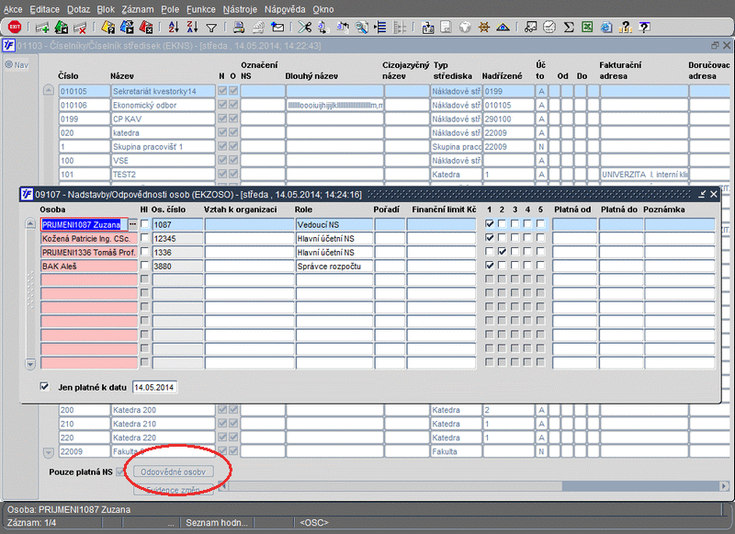Click the date field showing 14.05.2014

155,388
